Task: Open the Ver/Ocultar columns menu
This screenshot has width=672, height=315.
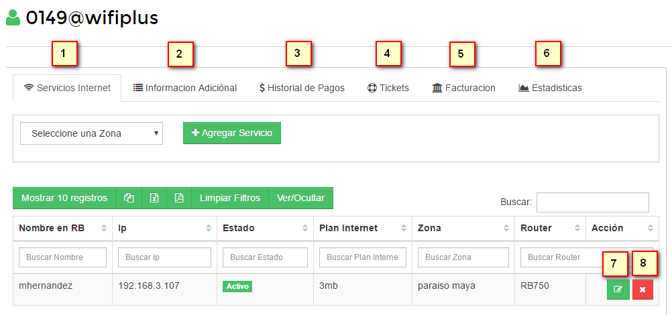Action: 300,198
